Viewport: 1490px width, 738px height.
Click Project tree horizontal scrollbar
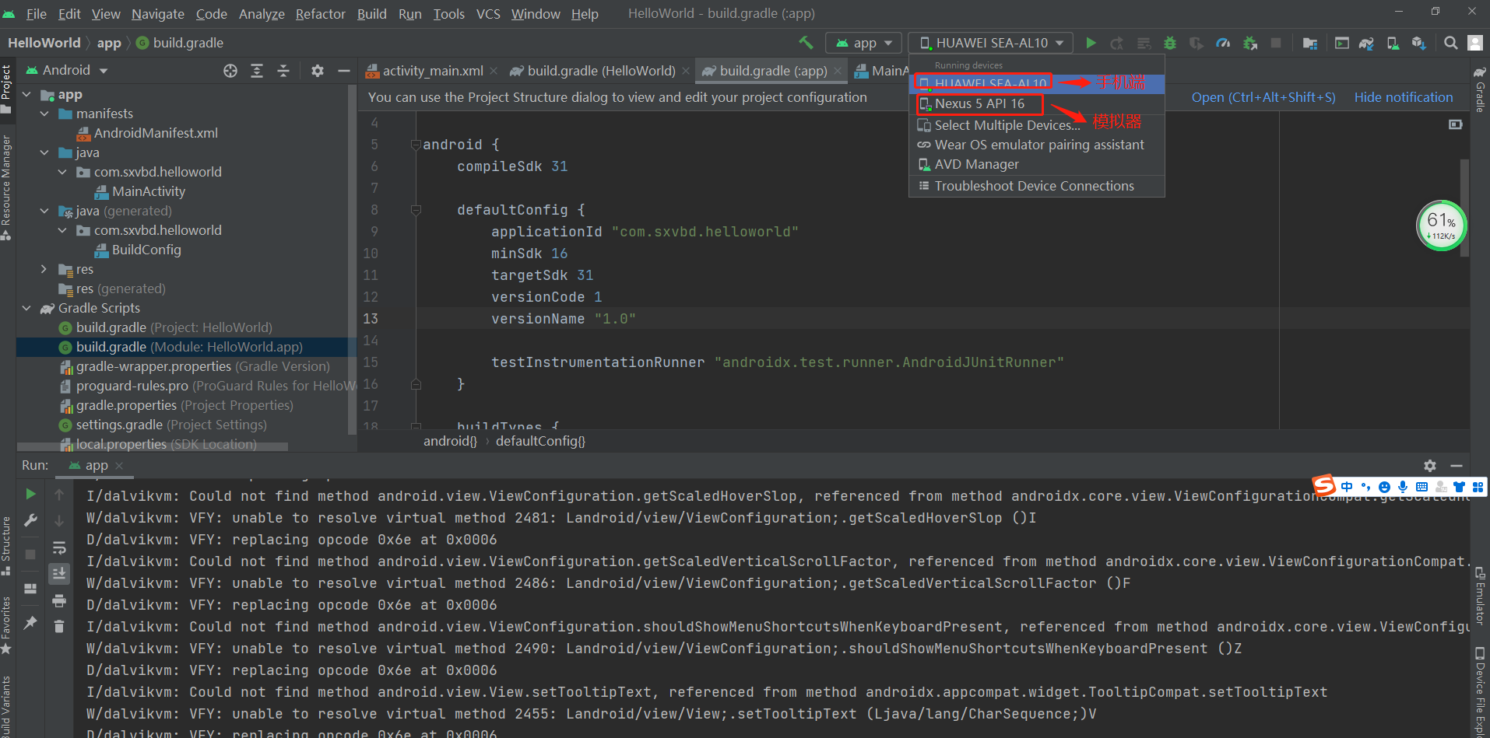[x=153, y=447]
